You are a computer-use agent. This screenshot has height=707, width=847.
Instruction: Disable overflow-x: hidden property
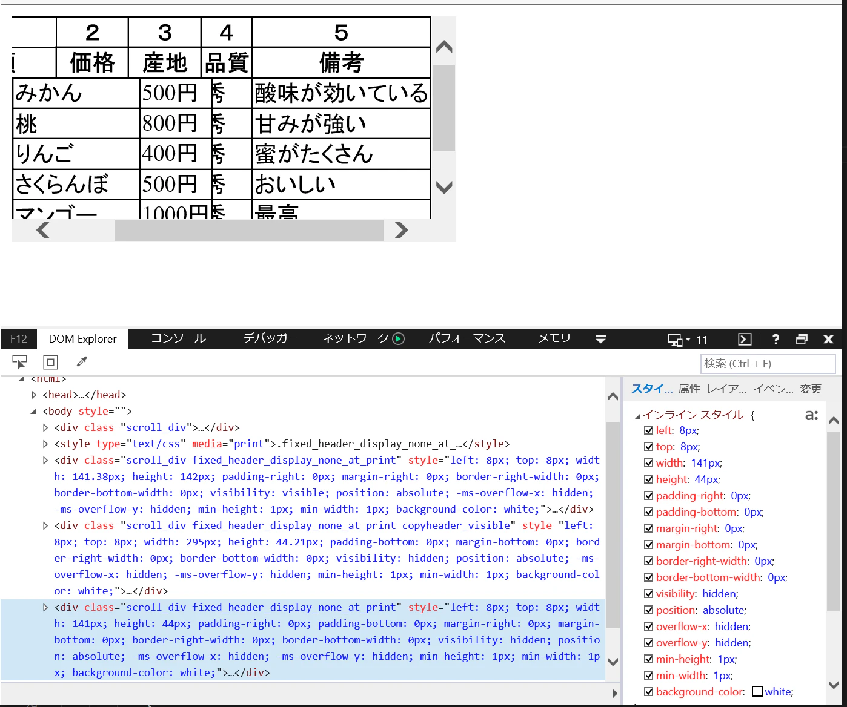coord(649,626)
